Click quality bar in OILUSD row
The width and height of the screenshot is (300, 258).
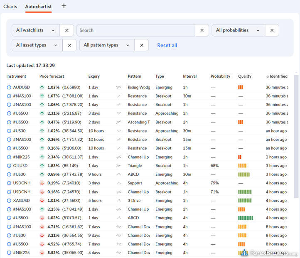tap(242, 166)
